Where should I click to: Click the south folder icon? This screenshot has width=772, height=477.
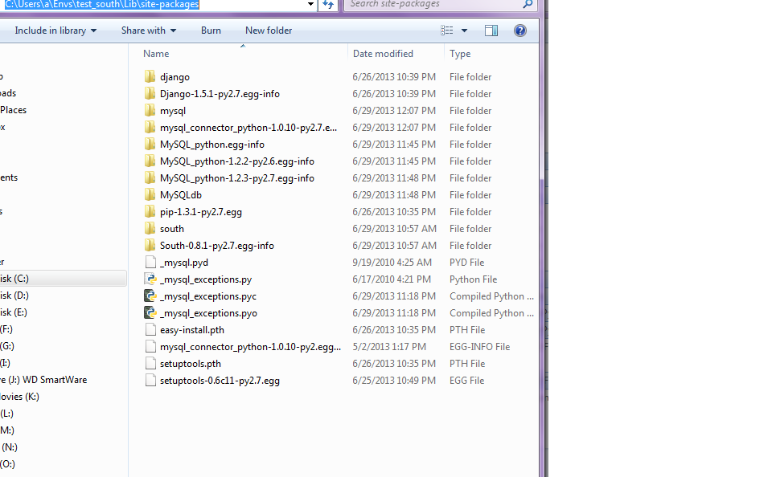(x=150, y=229)
